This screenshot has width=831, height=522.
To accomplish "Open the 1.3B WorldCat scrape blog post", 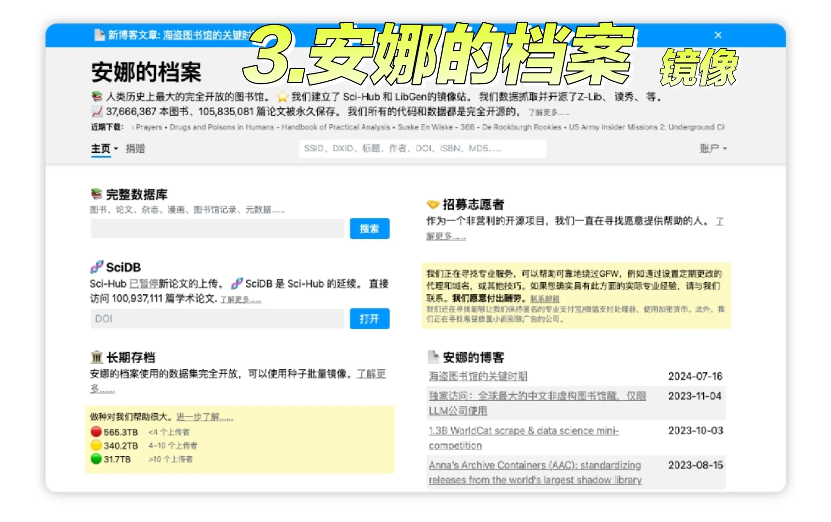I will [x=524, y=438].
